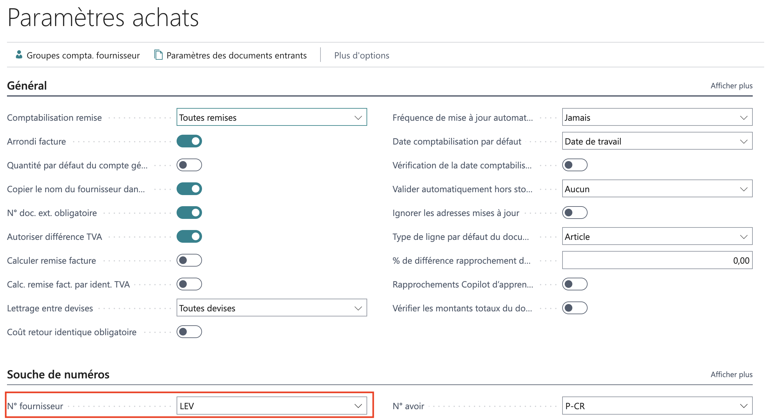Turn off N° doc. ext. obligatoire switch

click(189, 213)
